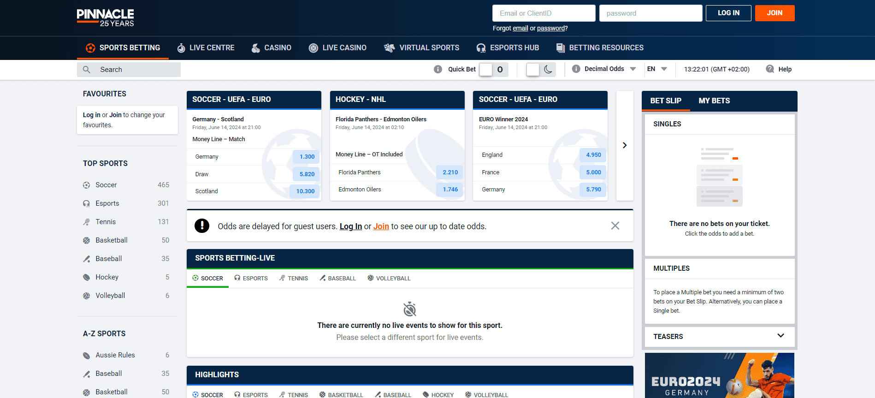Click the Hockey puck icon in Top Sports
Screen dimensions: 875x398
86,277
